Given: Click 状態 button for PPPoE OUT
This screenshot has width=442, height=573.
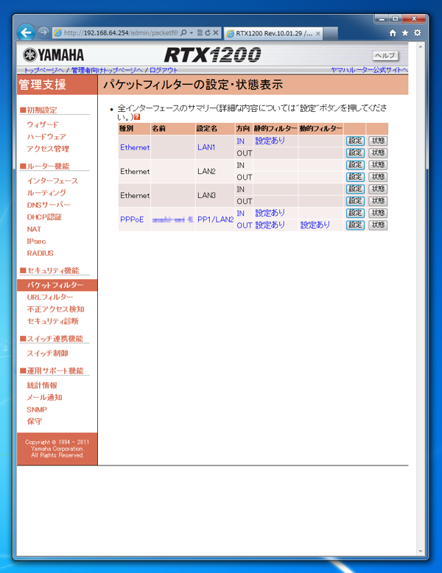Looking at the screenshot, I should tap(378, 225).
